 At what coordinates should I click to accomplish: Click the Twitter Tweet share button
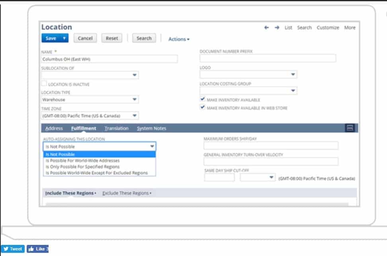click(12, 249)
